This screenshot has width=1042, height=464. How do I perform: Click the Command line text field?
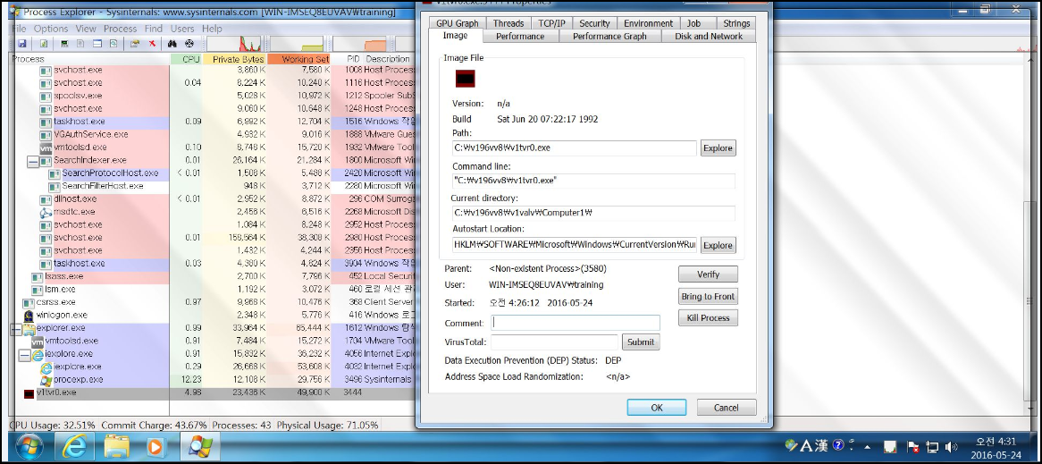click(593, 181)
